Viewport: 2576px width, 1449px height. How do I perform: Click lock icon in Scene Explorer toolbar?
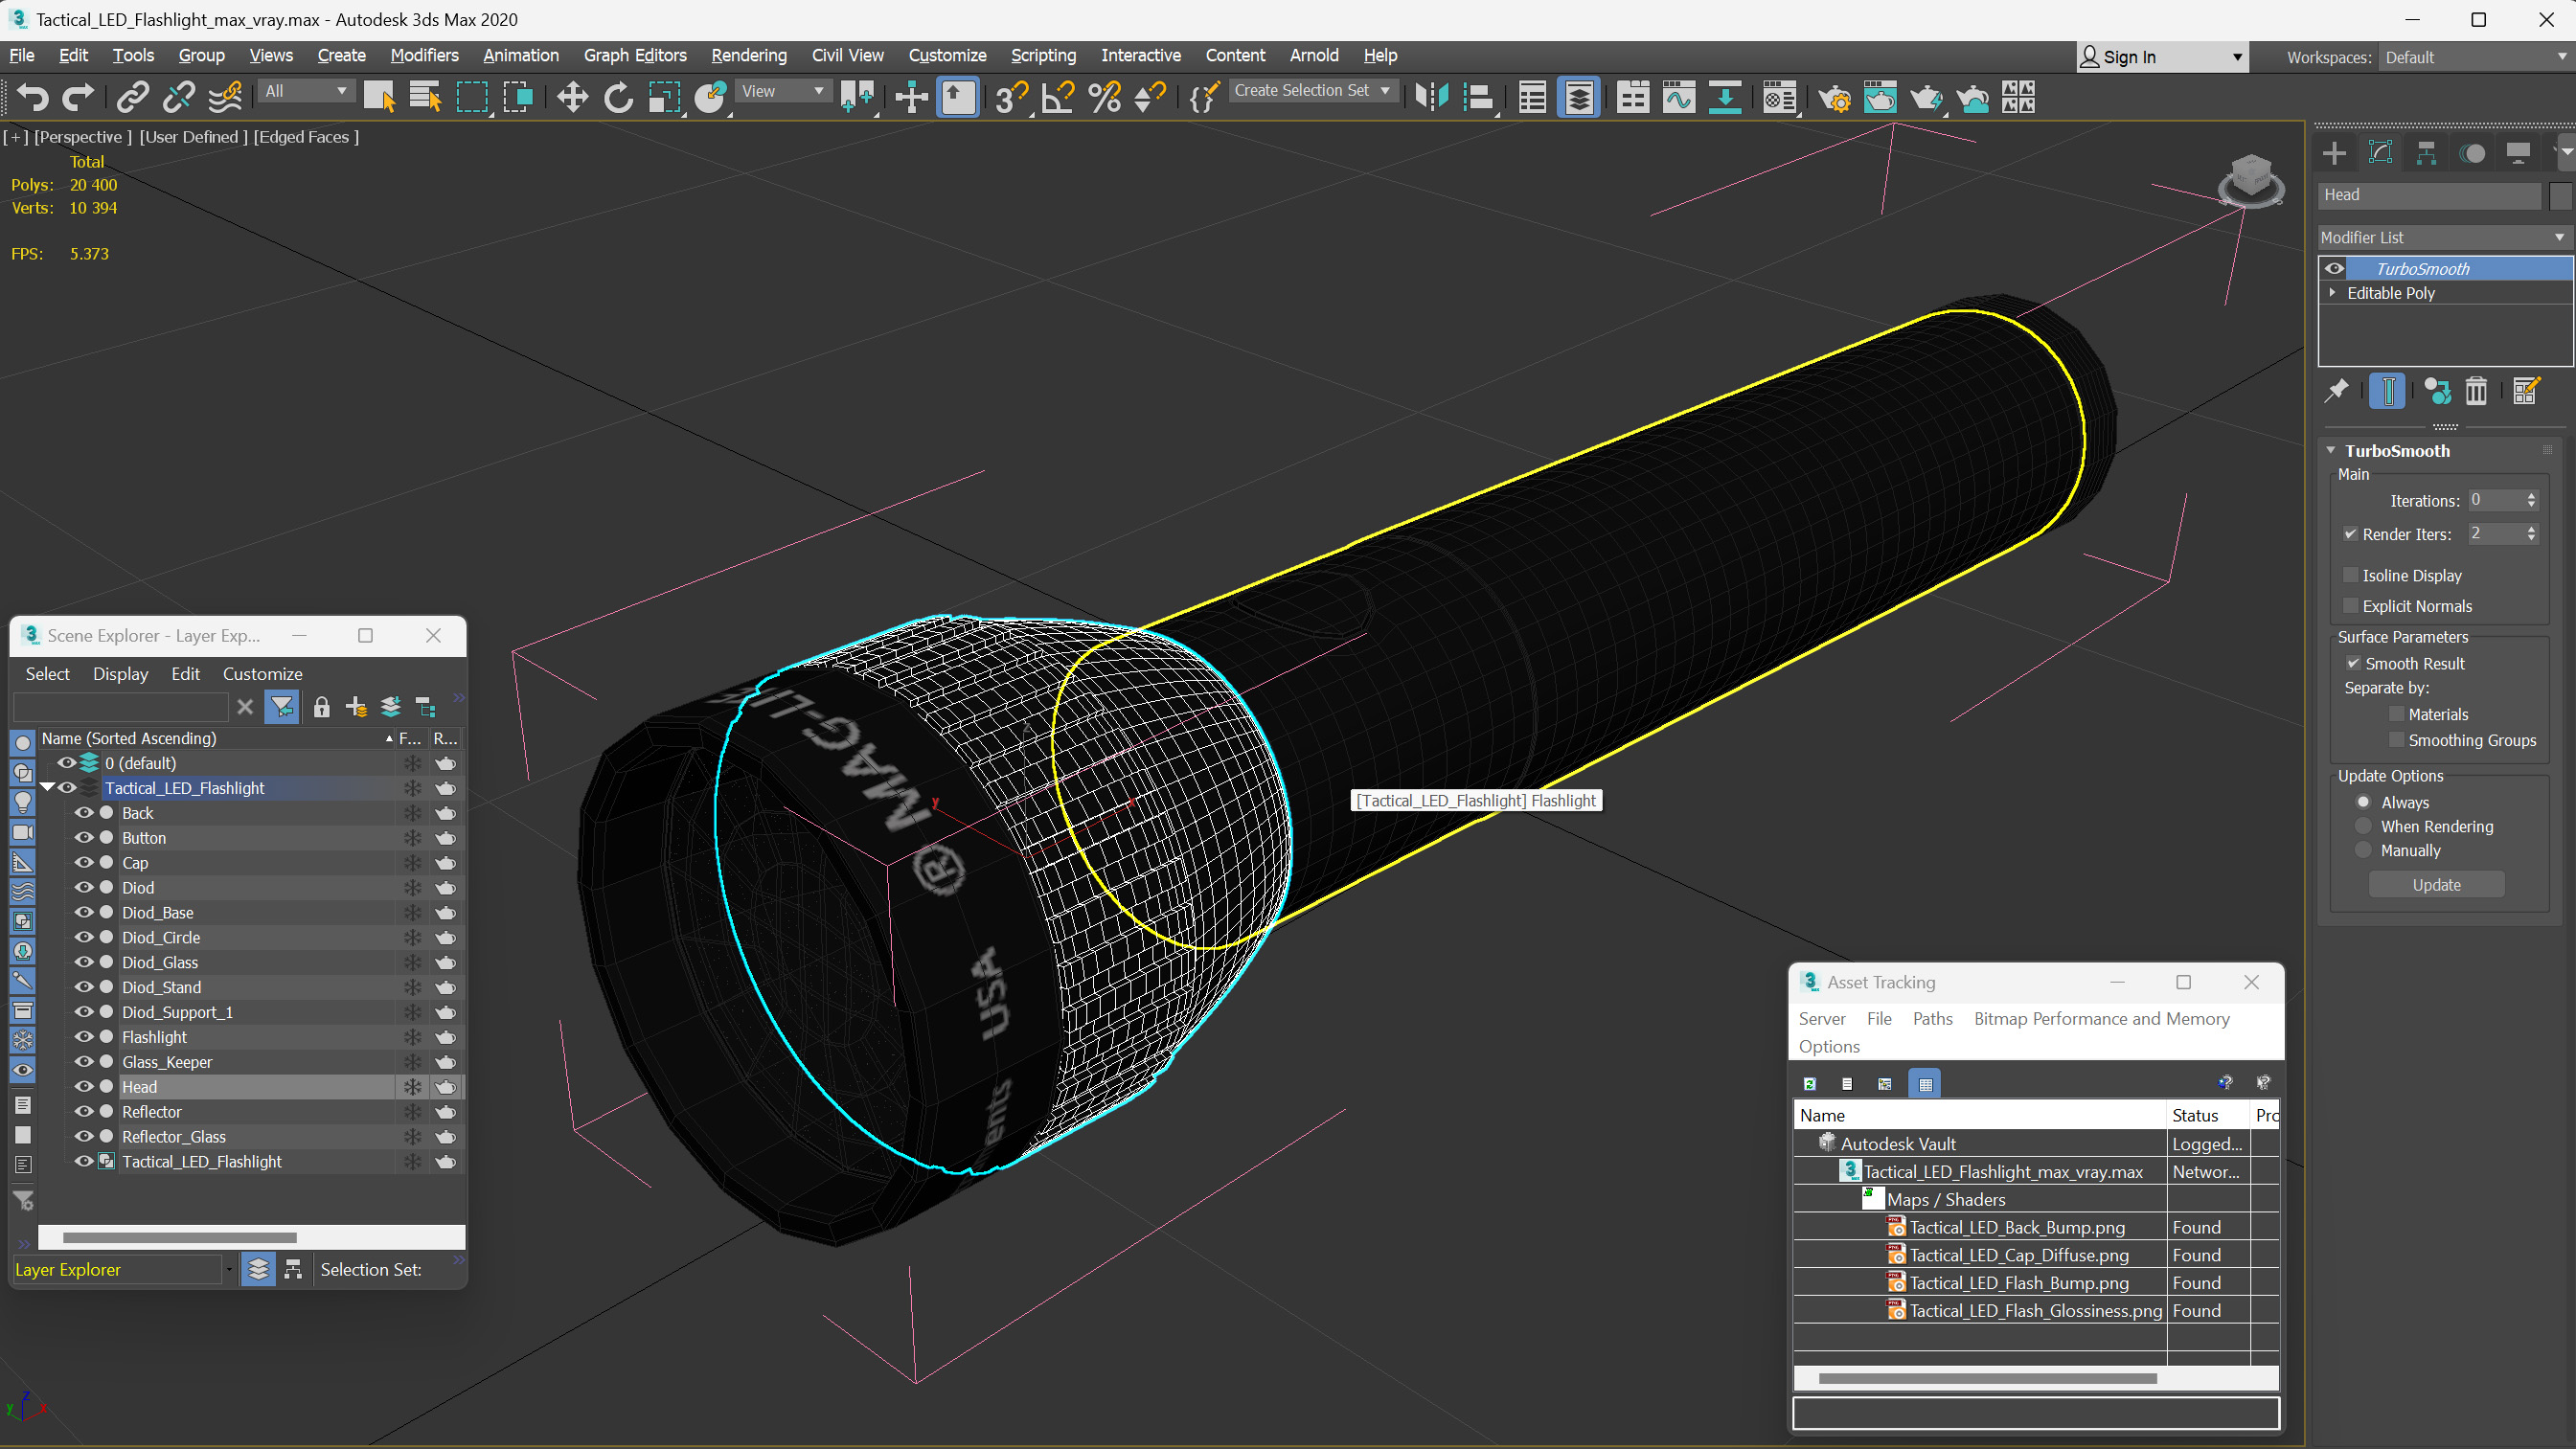pyautogui.click(x=321, y=707)
